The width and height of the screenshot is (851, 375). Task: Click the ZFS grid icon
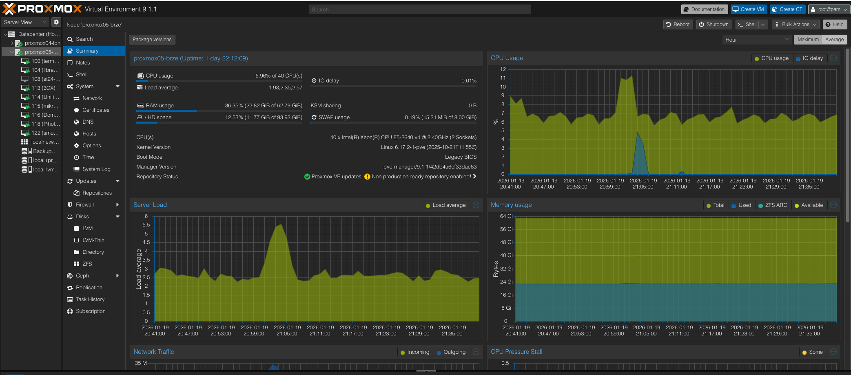(76, 264)
